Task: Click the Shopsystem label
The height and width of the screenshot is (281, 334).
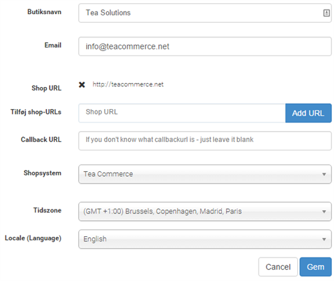Action: [x=42, y=173]
